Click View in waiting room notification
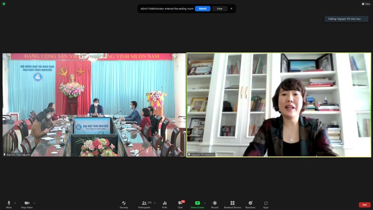Image resolution: width=373 pixels, height=210 pixels. (220, 9)
